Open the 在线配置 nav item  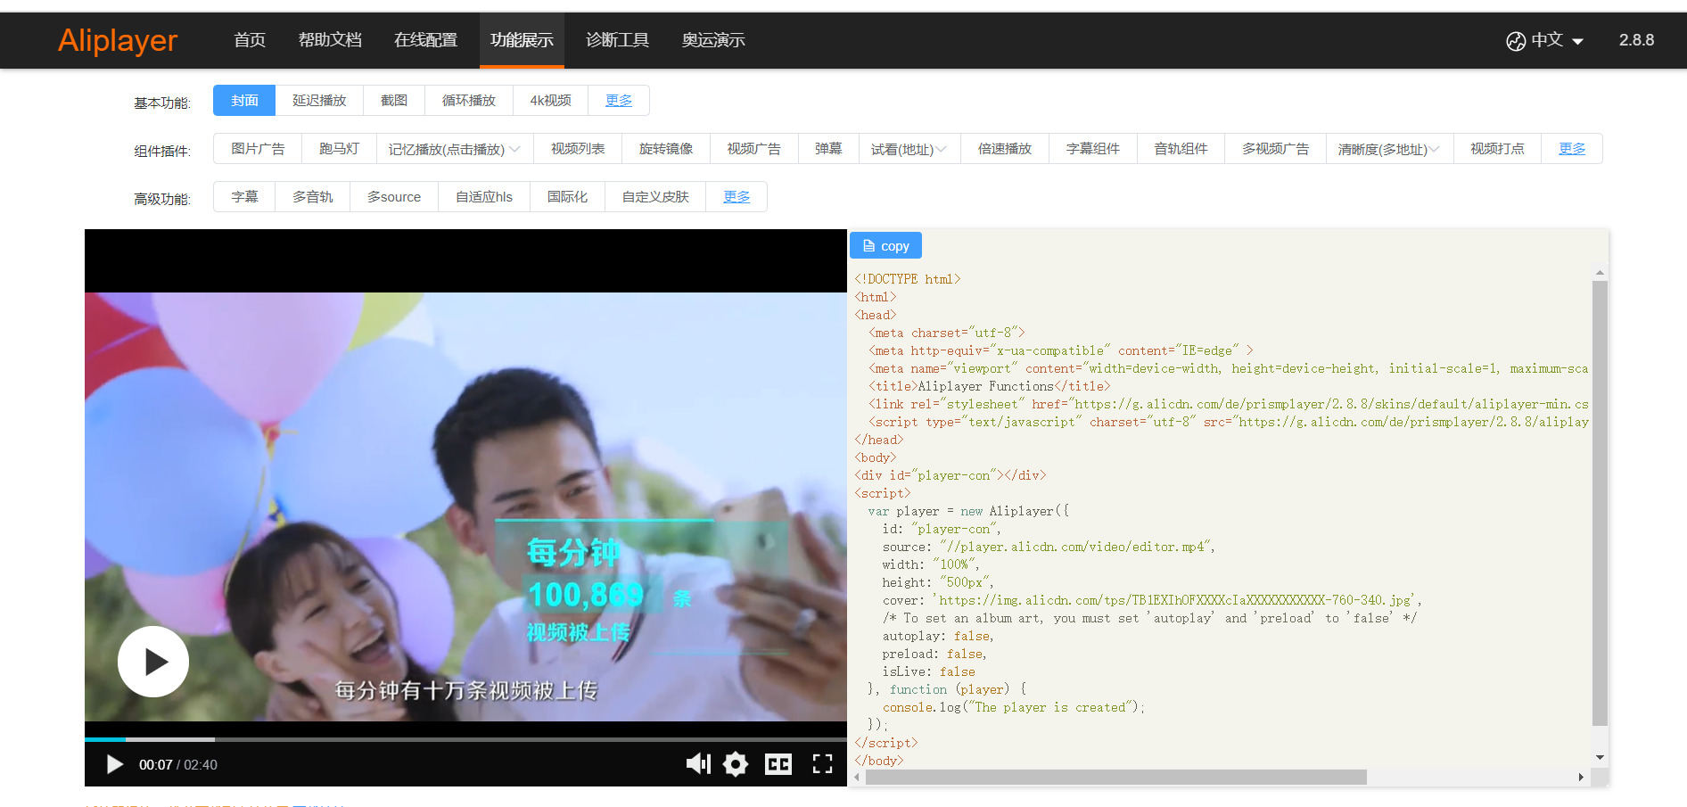[425, 40]
